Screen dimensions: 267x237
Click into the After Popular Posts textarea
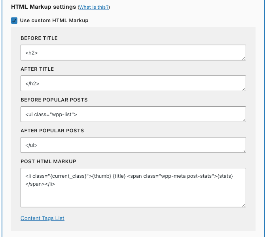coord(133,145)
